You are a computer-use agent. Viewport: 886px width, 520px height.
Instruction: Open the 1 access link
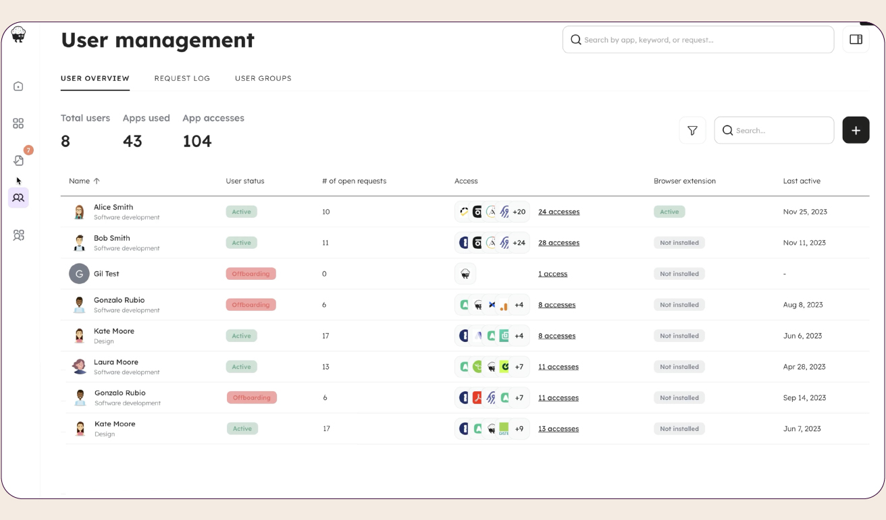point(552,274)
